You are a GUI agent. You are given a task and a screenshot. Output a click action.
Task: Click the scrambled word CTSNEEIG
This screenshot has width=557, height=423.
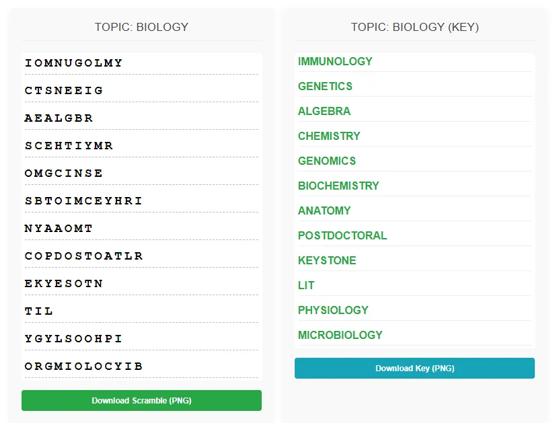[x=64, y=91]
